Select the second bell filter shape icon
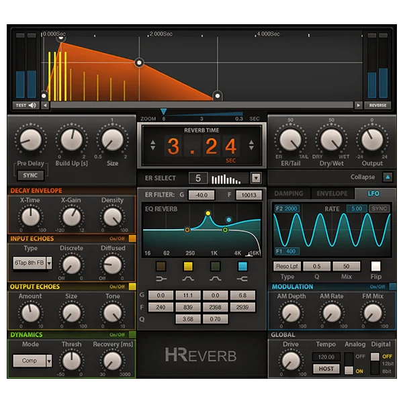The height and width of the screenshot is (403, 403). [x=216, y=279]
